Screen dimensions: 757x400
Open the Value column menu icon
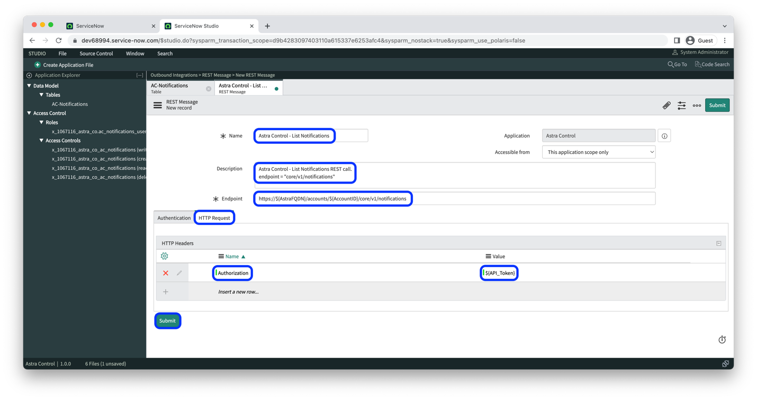pyautogui.click(x=488, y=256)
